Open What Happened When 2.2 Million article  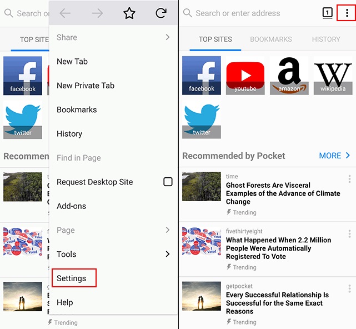[279, 248]
